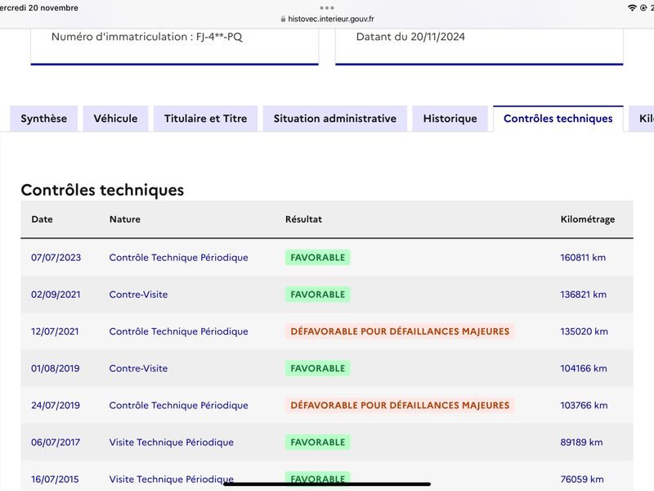The image size is (654, 491).
Task: Open the partly hidden Kilométrage tab
Action: pyautogui.click(x=643, y=119)
